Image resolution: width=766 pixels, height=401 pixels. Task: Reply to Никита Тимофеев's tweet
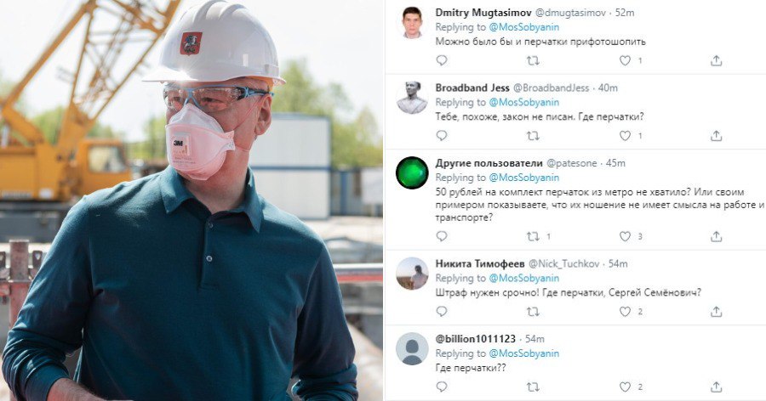point(442,311)
